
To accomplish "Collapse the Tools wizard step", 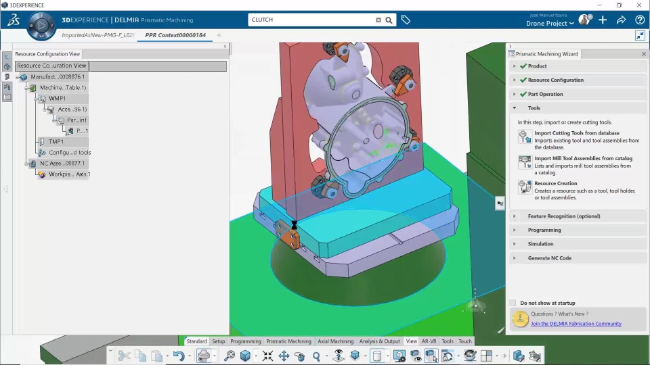I will (x=515, y=108).
